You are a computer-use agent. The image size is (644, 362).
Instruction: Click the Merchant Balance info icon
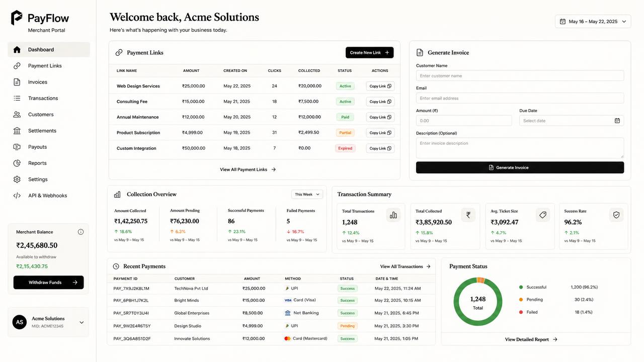(80, 232)
